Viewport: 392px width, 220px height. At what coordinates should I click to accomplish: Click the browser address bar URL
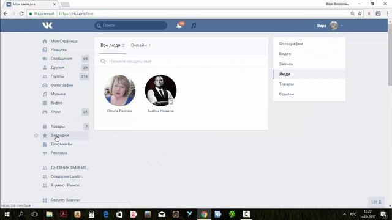(76, 13)
